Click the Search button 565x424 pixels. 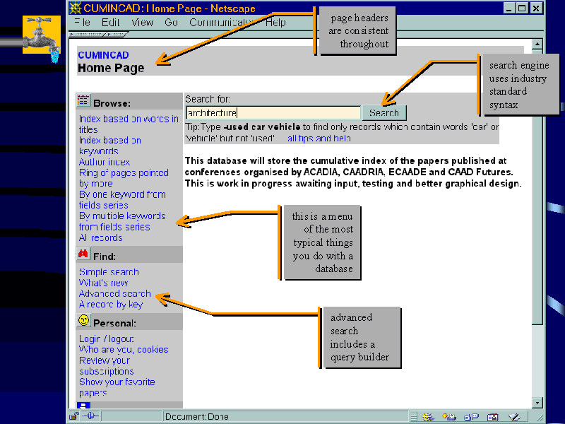pos(383,112)
